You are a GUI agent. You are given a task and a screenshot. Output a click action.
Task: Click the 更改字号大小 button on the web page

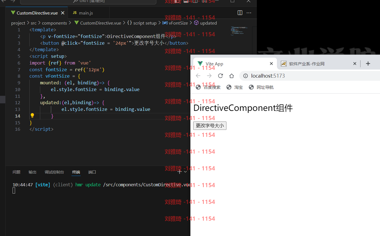coord(210,126)
